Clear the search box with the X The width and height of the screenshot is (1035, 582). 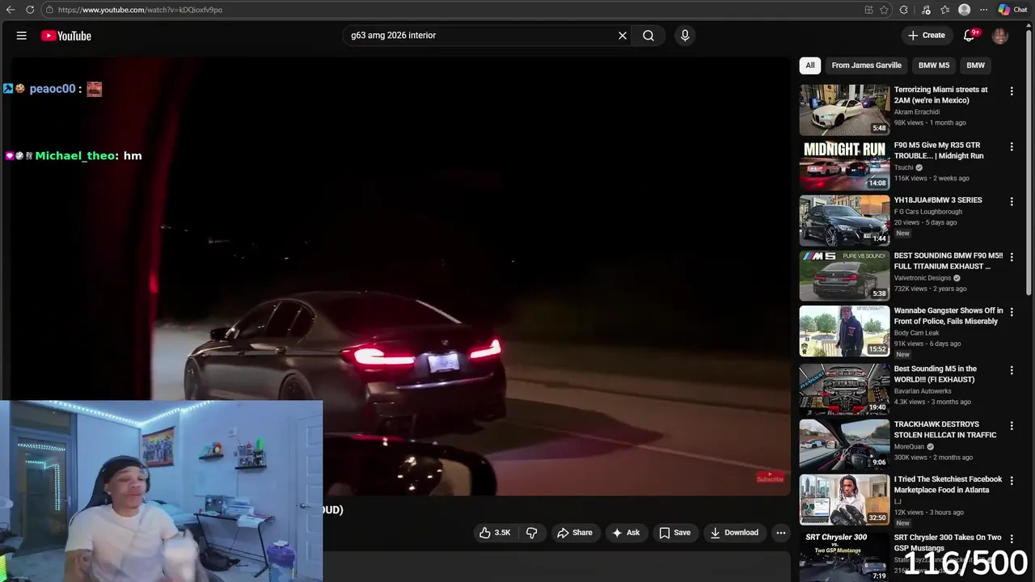click(x=623, y=36)
